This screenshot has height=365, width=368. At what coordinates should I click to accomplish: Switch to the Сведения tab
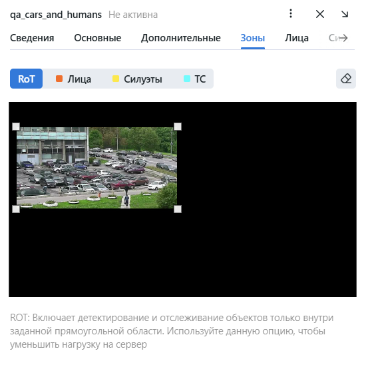32,38
